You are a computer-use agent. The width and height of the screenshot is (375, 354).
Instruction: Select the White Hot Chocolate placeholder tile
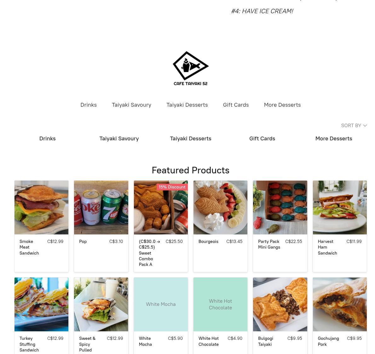(220, 304)
